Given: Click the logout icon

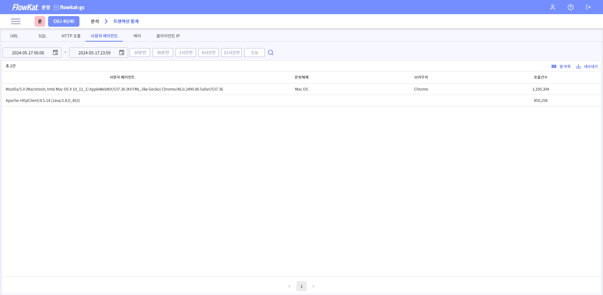Looking at the screenshot, I should click(588, 7).
